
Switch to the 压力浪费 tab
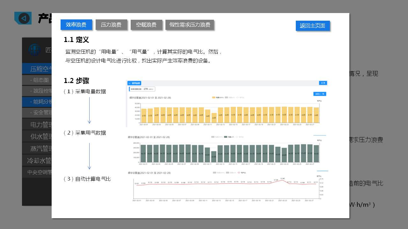(111, 25)
